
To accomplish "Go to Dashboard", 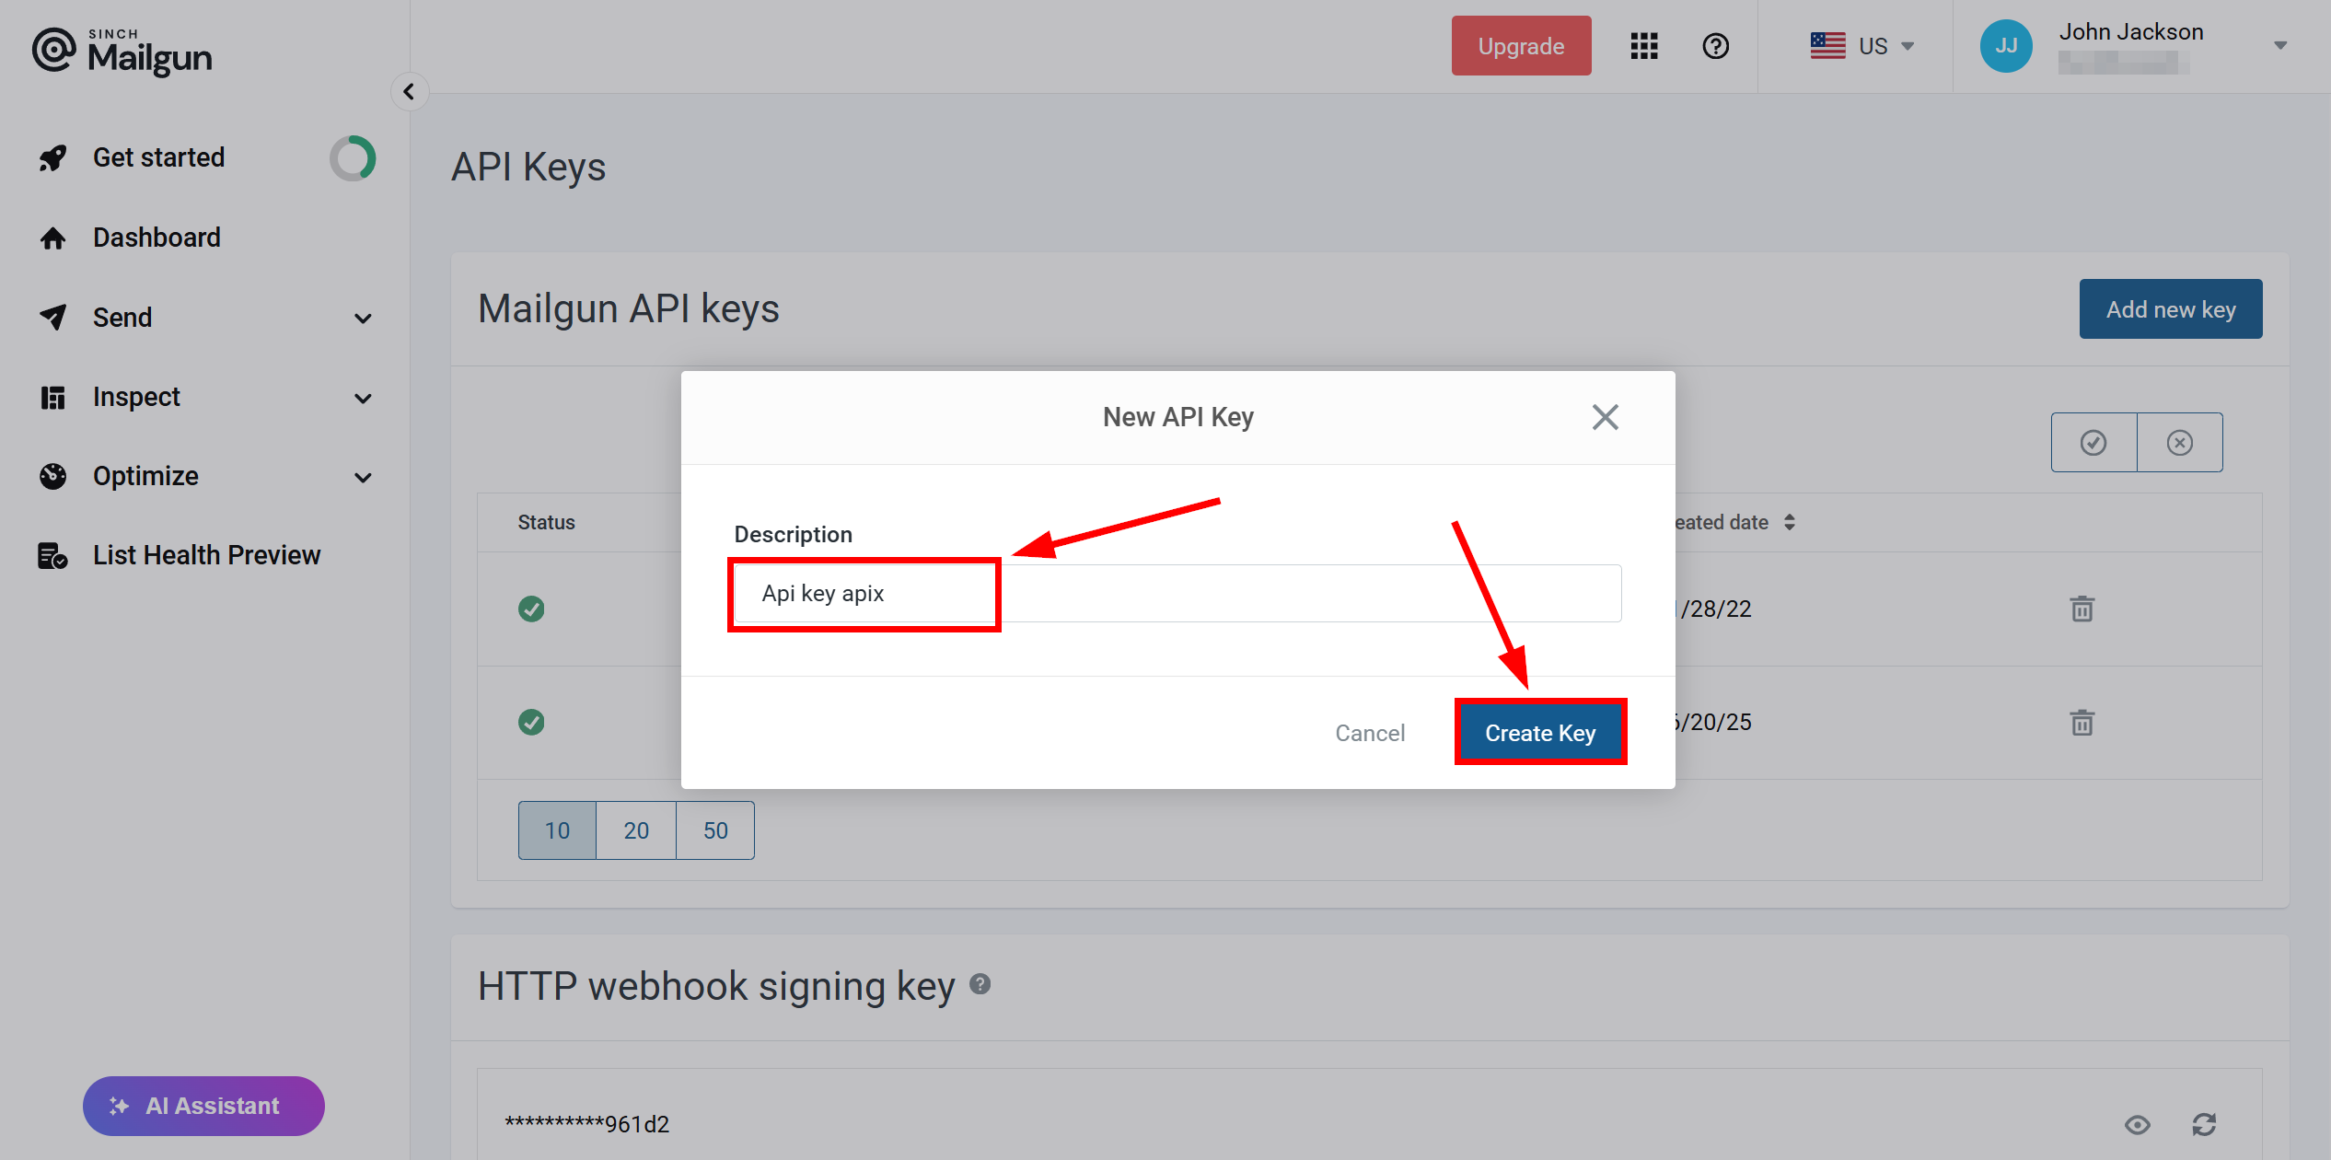I will tap(157, 238).
